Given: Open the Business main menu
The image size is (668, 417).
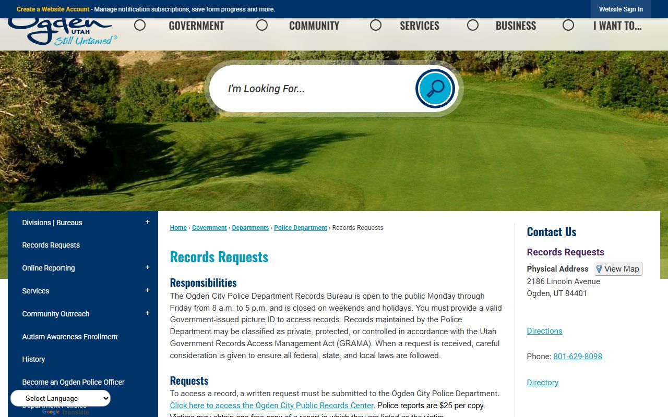Looking at the screenshot, I should coord(516,26).
